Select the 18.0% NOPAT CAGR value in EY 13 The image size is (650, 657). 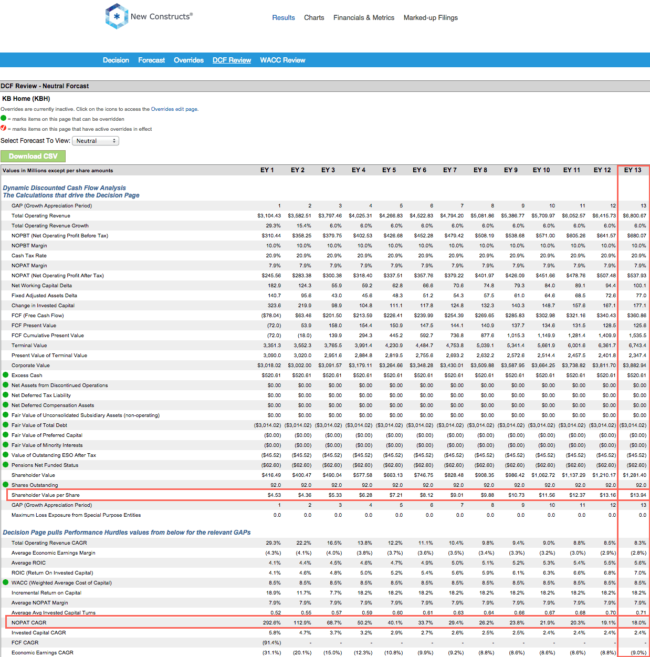coord(639,623)
